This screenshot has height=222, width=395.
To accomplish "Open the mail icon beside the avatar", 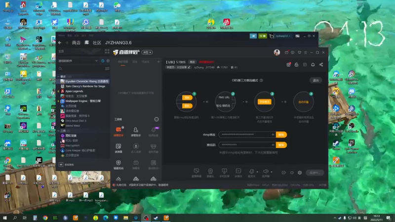I will [x=286, y=52].
